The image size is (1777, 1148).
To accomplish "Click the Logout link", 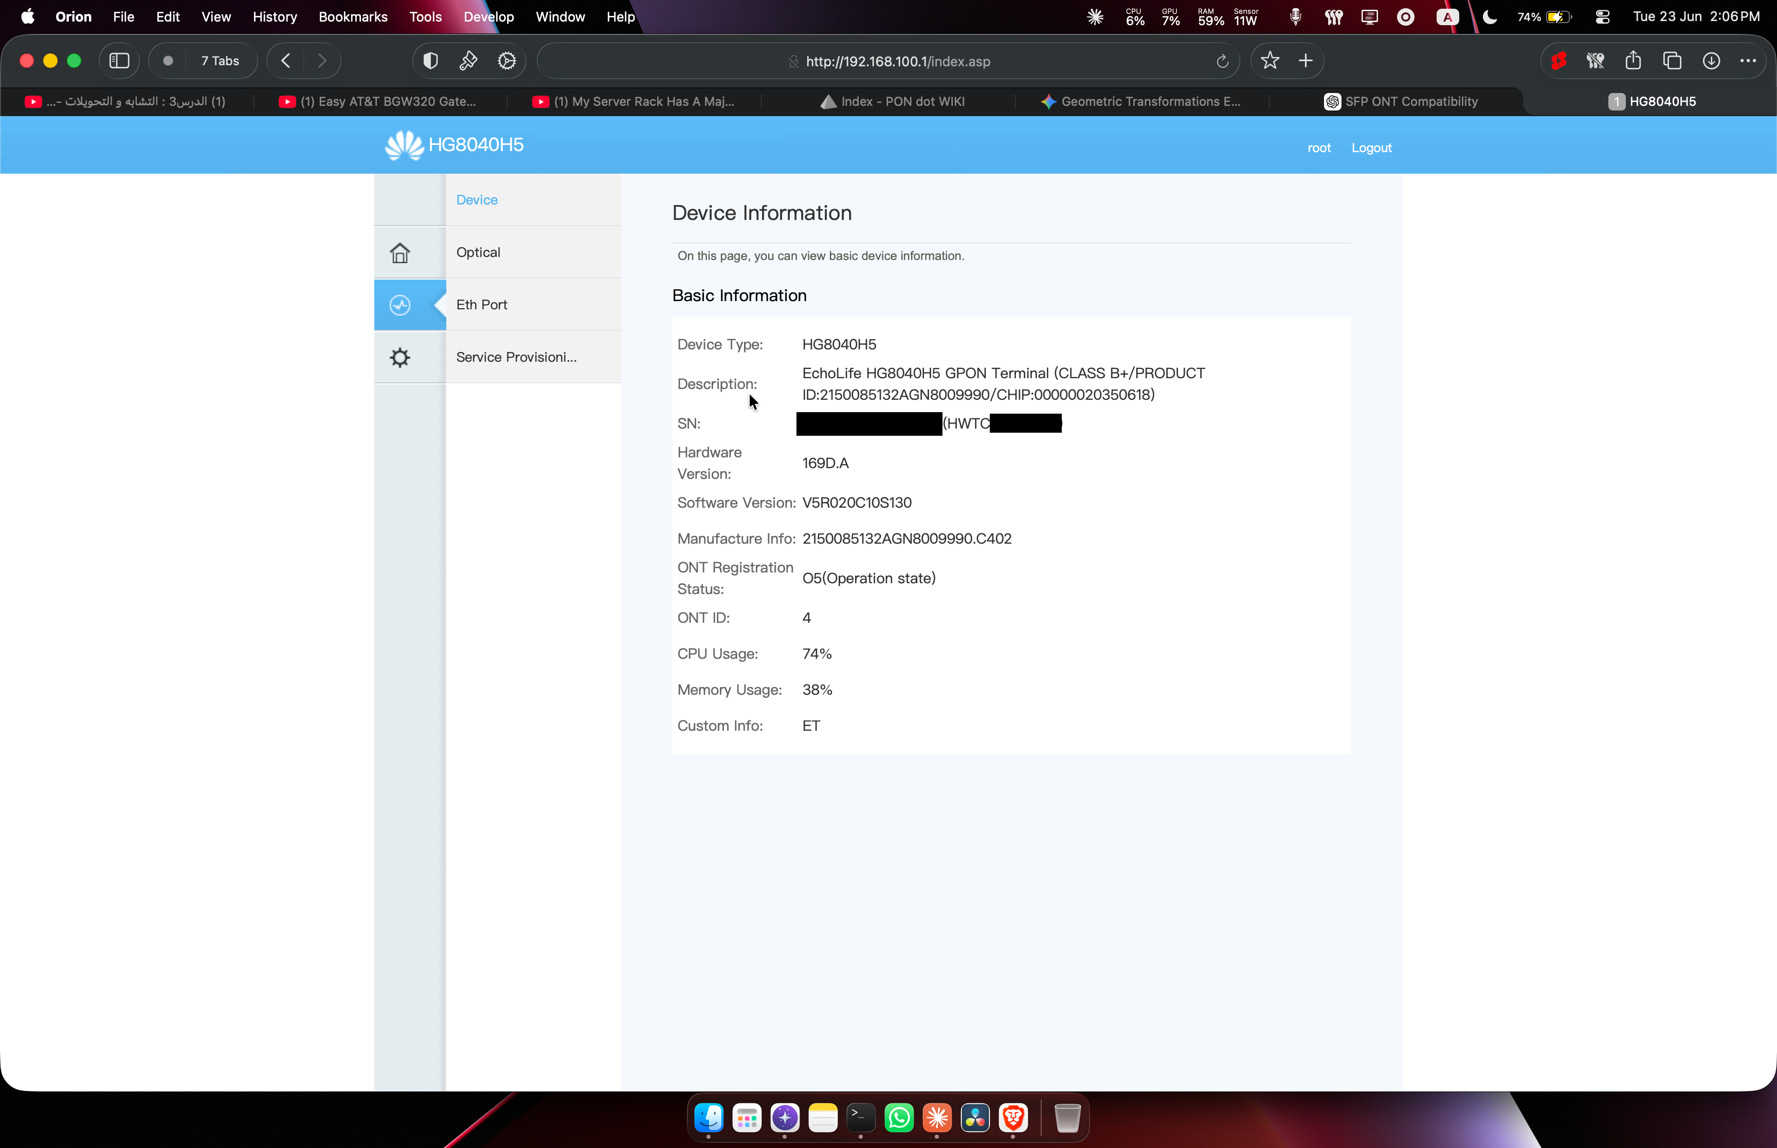I will (1371, 147).
